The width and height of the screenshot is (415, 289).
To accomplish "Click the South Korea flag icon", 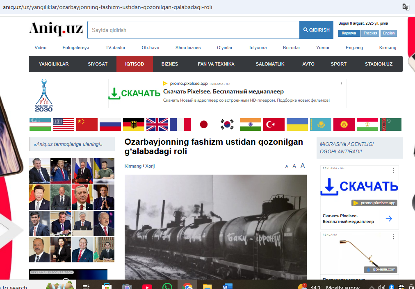I will [x=227, y=124].
